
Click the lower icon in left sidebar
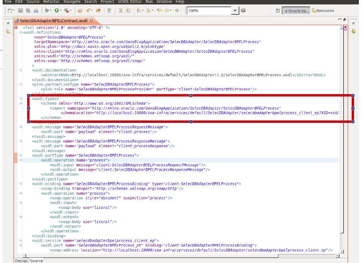click(x=8, y=31)
